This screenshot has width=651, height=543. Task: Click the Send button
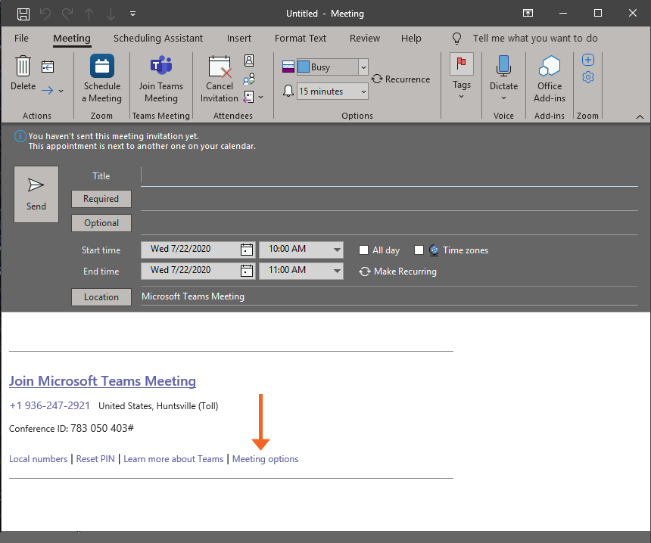[36, 194]
